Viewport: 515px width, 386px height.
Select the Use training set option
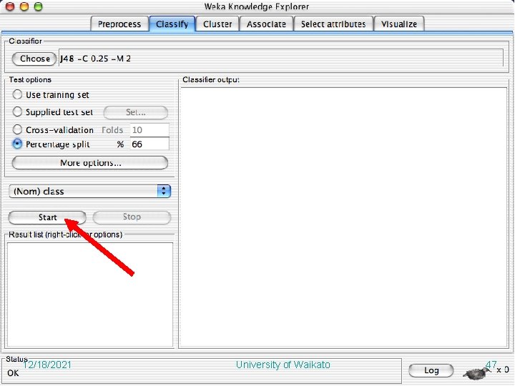17,94
